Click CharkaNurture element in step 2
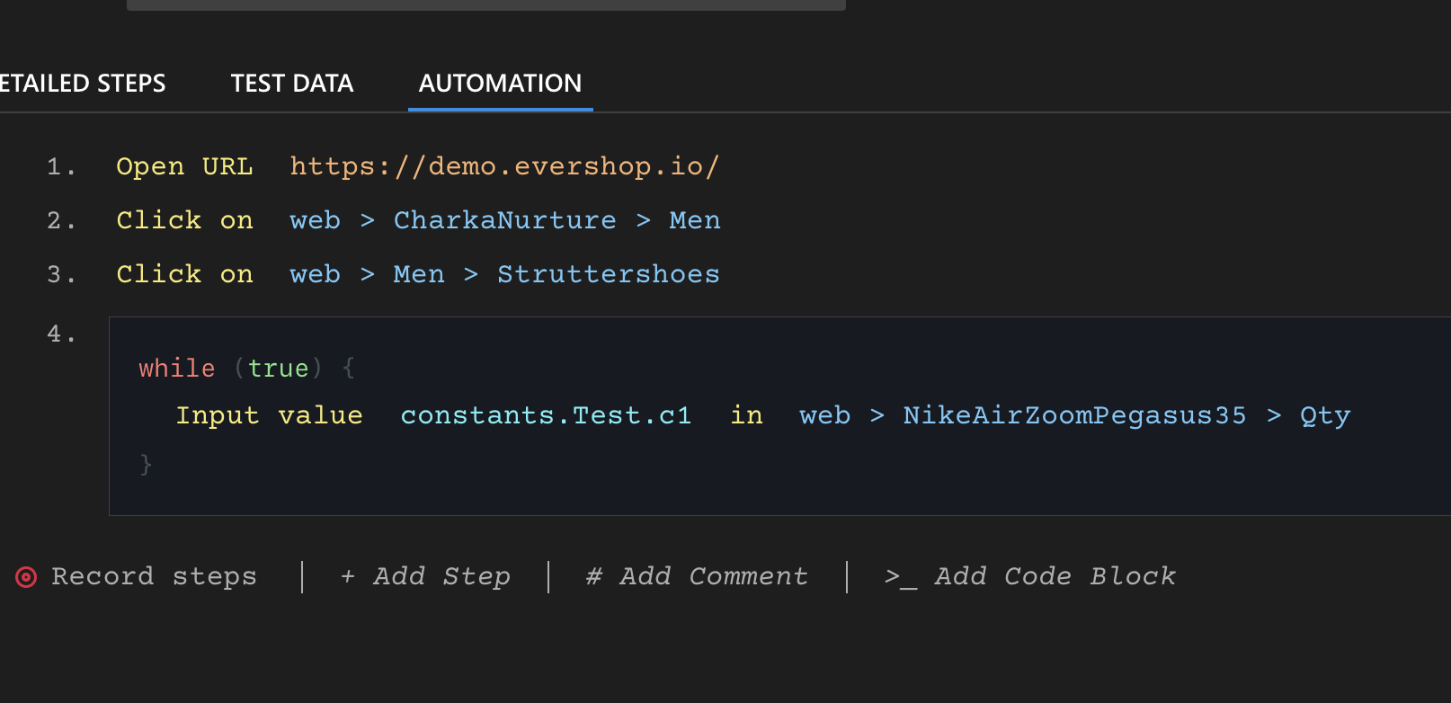 (504, 220)
